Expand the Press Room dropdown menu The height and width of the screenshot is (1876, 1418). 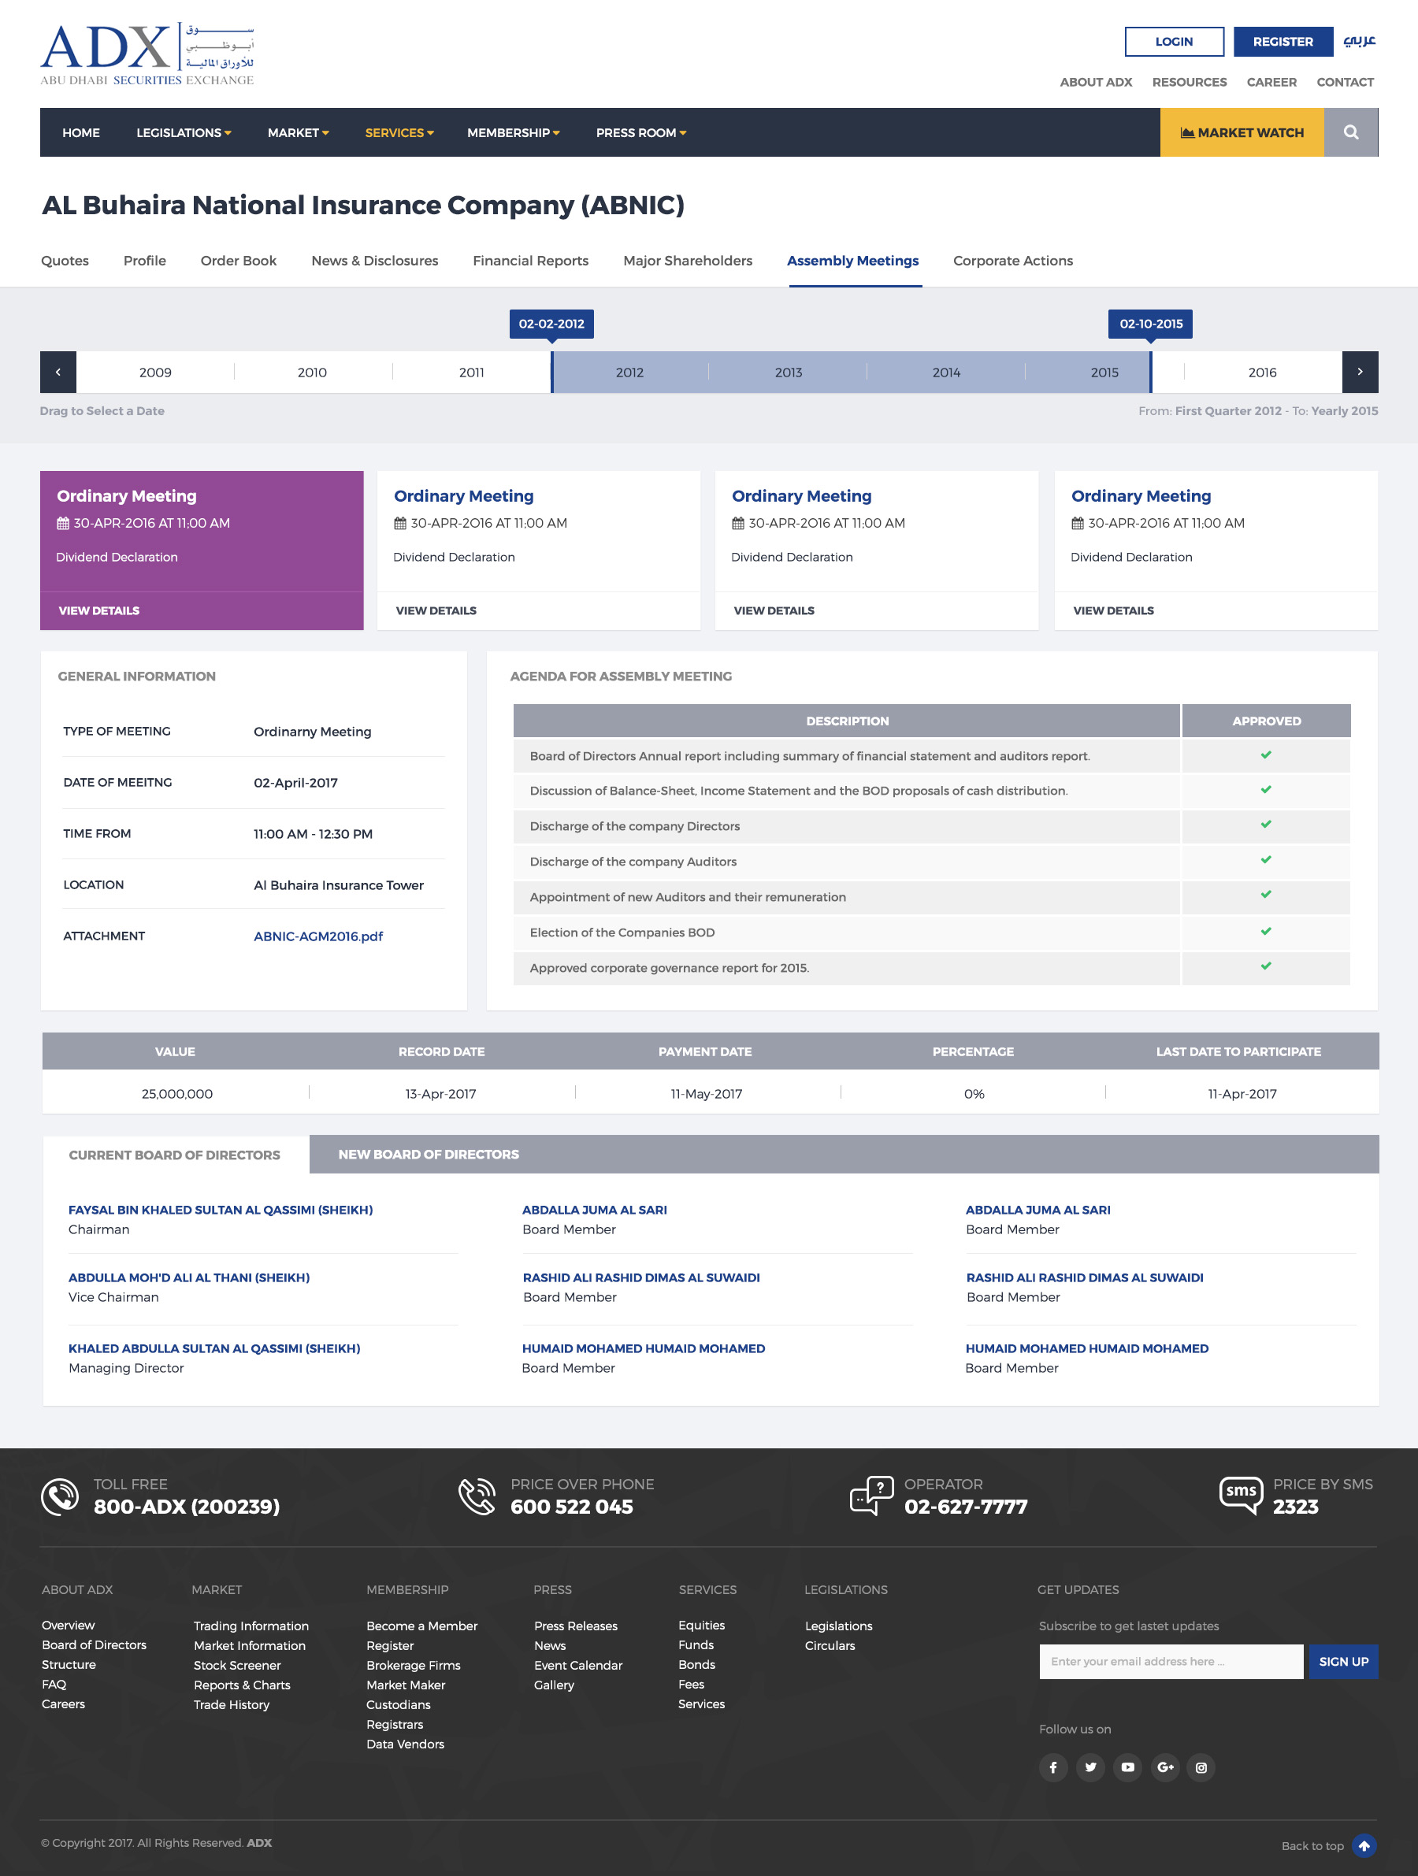coord(640,132)
